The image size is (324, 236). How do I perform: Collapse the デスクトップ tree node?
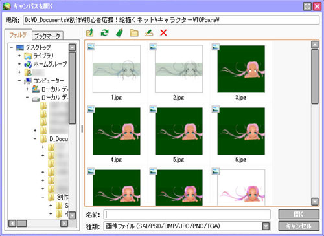pos(12,47)
